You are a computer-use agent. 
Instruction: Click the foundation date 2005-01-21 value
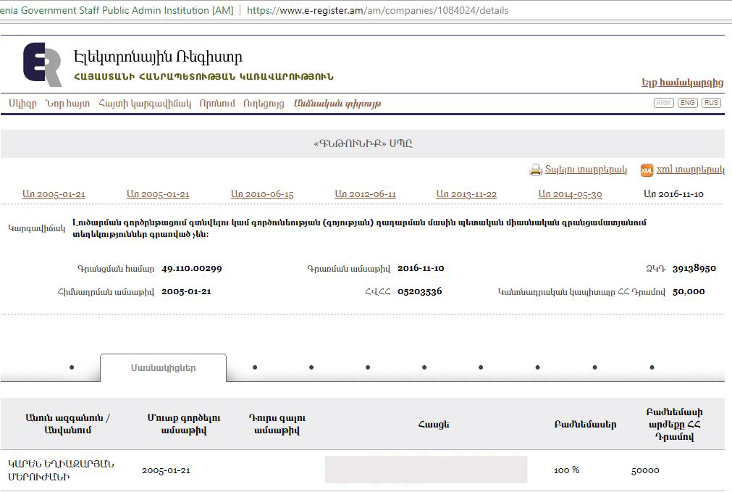[186, 291]
